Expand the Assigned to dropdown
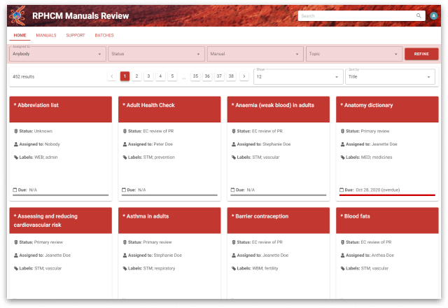Image resolution: width=448 pixels, height=308 pixels. 57,53
